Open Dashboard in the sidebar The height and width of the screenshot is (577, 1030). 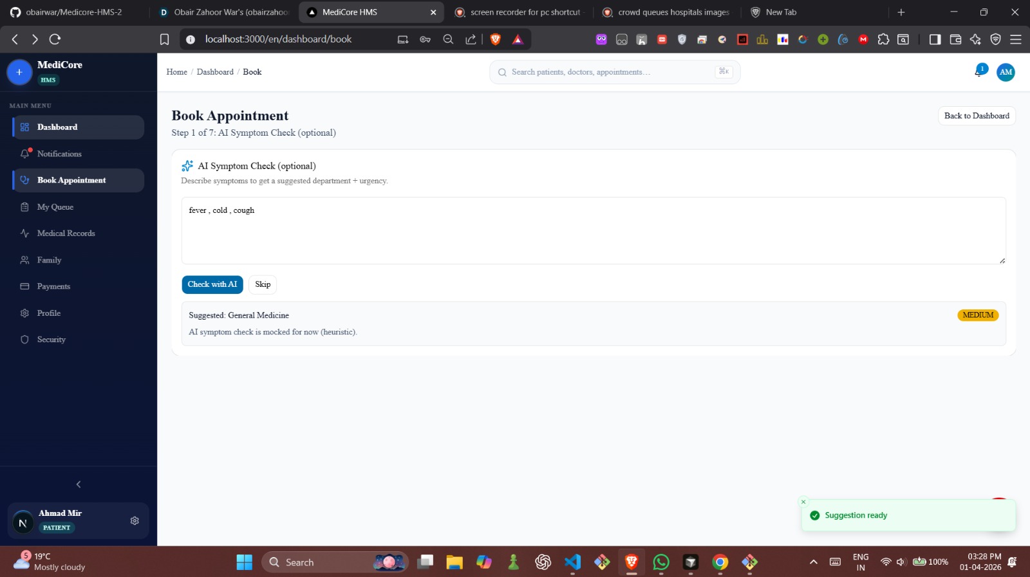click(78, 127)
